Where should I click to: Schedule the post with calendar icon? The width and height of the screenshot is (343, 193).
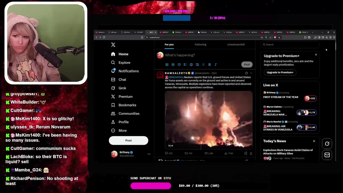(x=197, y=65)
